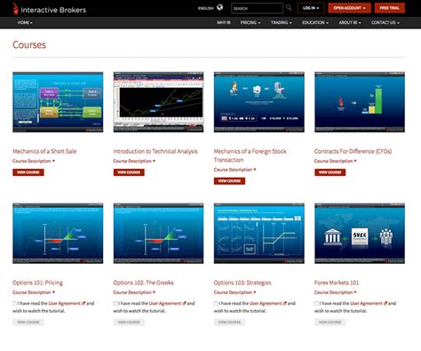The height and width of the screenshot is (351, 421).
Task: Open the Education menu
Action: click(315, 22)
